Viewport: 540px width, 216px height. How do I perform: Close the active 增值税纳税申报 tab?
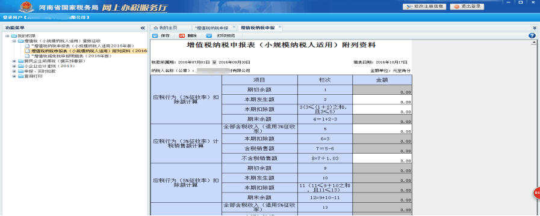coord(280,27)
